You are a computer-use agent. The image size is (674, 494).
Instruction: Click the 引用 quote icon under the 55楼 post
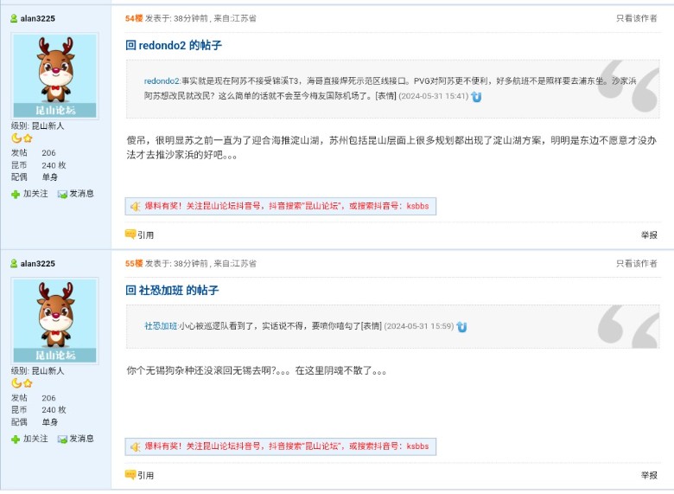tap(130, 474)
